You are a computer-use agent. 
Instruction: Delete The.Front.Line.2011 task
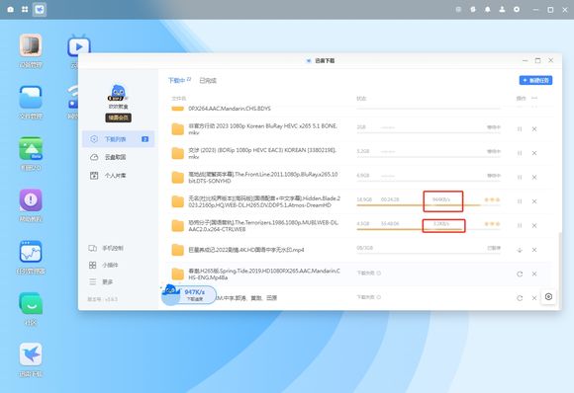534,177
